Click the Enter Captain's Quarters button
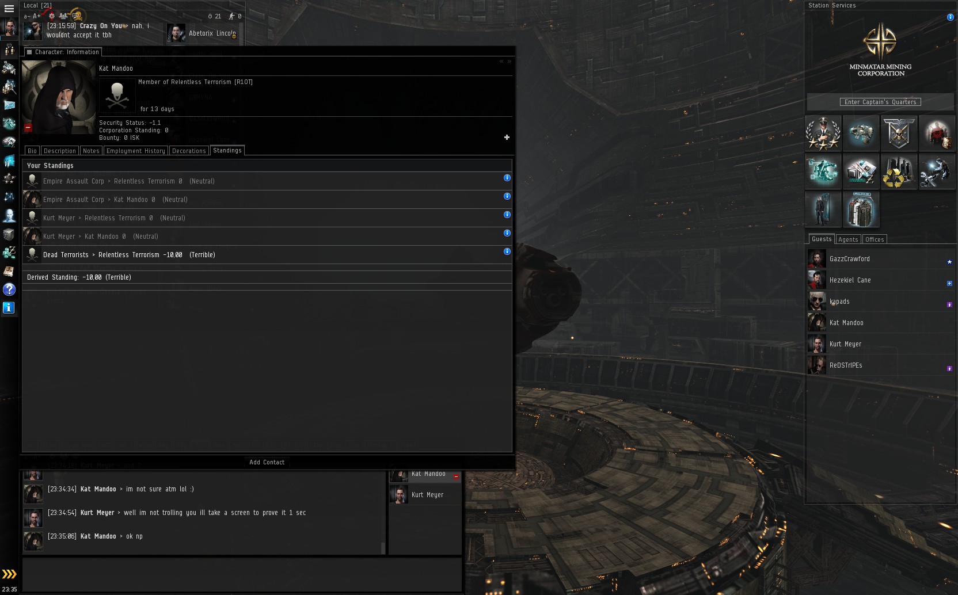 coord(880,102)
